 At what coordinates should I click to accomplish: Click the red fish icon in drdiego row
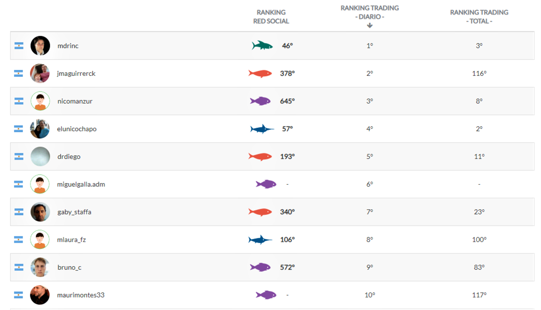coord(260,157)
